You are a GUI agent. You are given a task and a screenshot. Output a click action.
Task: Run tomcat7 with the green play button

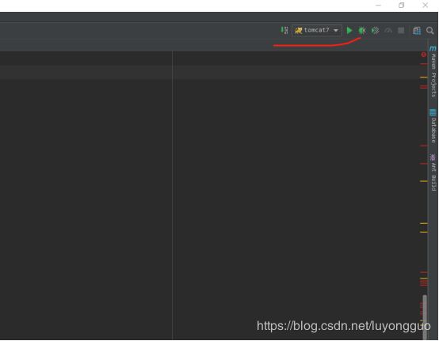[x=349, y=30]
